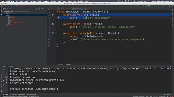Click the pin tab icon in Run panel
The height and width of the screenshot is (97, 174).
[x=4, y=84]
